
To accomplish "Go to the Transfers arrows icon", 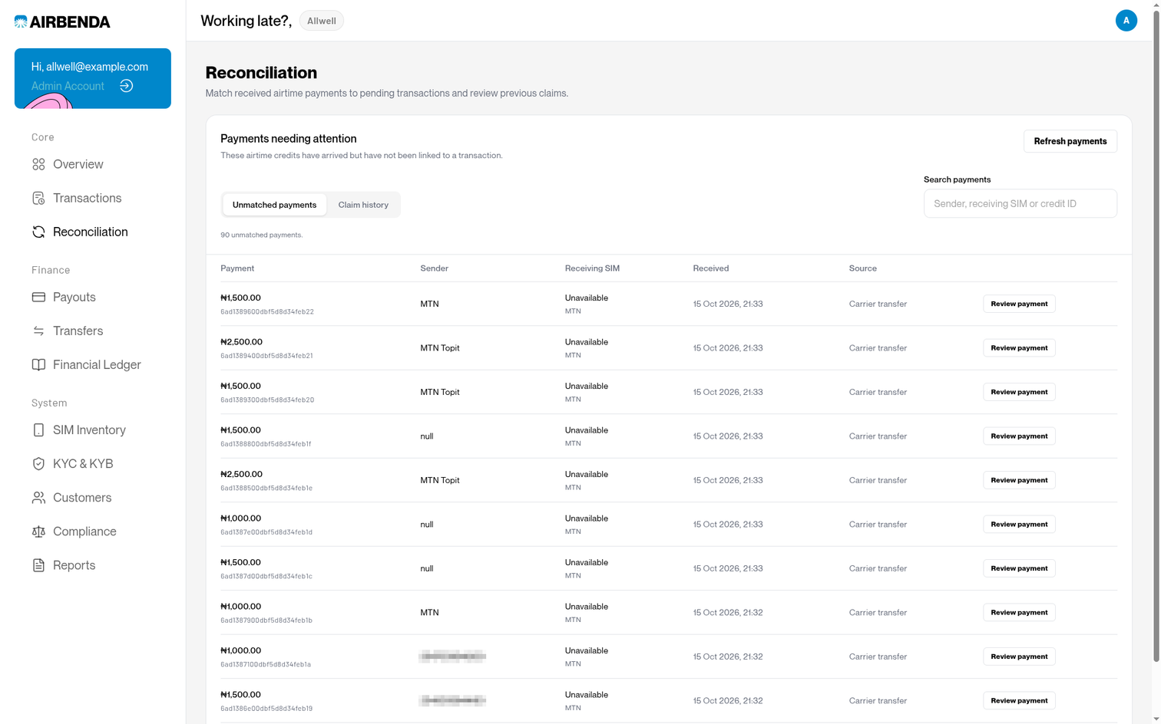I will 38,331.
